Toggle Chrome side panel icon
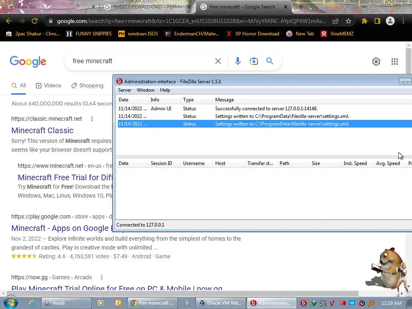 tap(377, 21)
